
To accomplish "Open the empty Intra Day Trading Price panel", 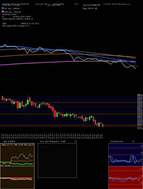I will pyautogui.click(x=57, y=160).
